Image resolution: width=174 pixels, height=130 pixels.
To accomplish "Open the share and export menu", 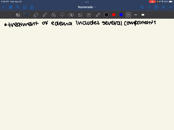I will tap(32, 7).
